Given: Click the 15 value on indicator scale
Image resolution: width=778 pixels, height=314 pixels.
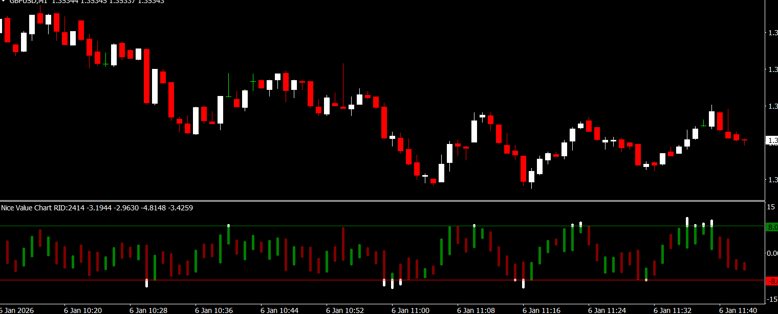Looking at the screenshot, I should [771, 207].
